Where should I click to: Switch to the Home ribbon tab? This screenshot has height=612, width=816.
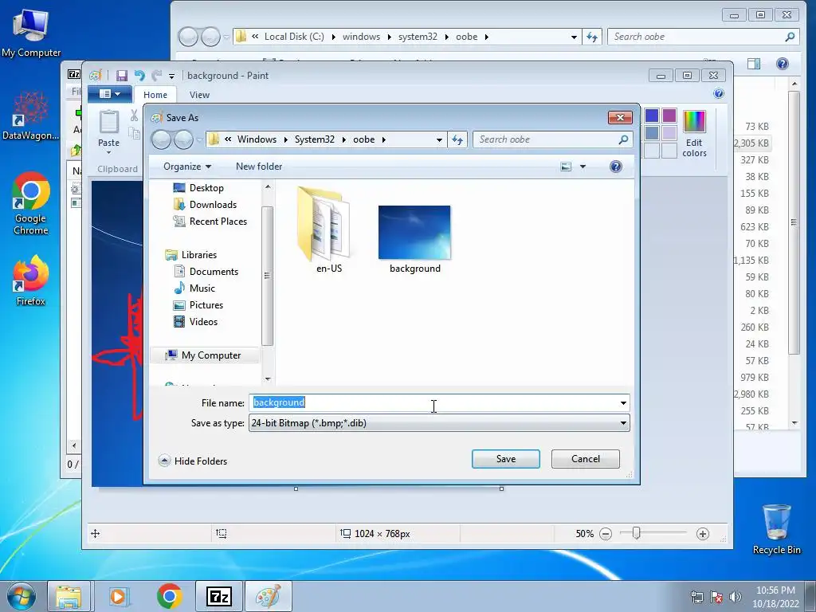(155, 95)
